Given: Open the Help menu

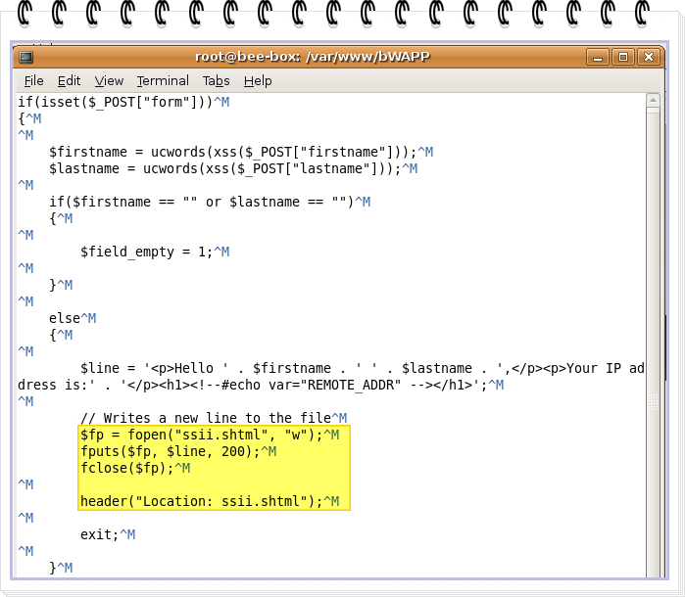Looking at the screenshot, I should coord(258,80).
